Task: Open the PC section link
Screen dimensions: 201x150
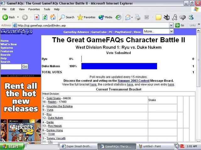Action: coord(111,32)
